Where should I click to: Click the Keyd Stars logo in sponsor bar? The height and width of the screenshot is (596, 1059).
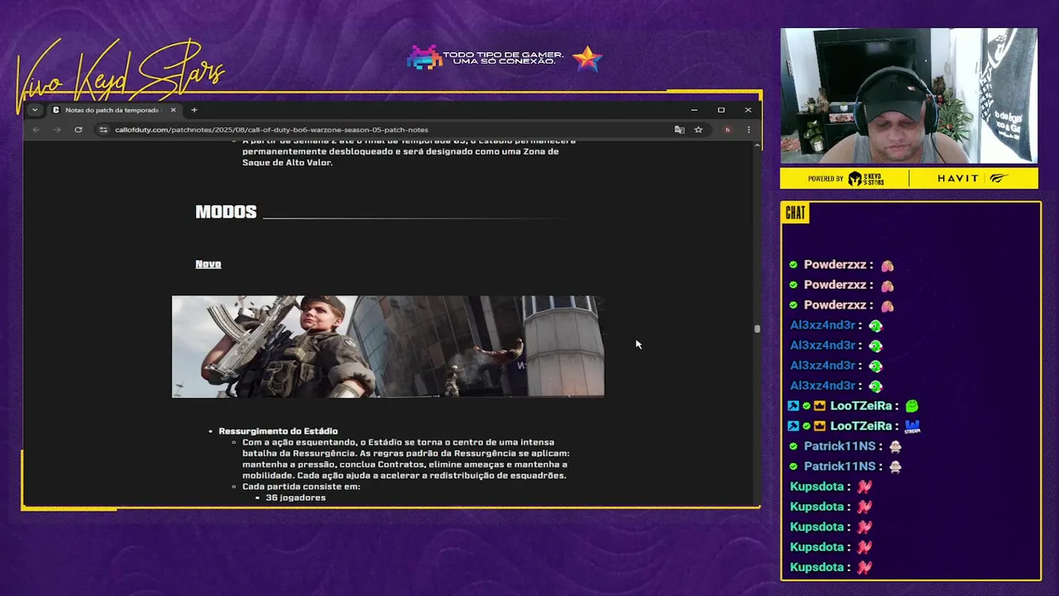(866, 178)
